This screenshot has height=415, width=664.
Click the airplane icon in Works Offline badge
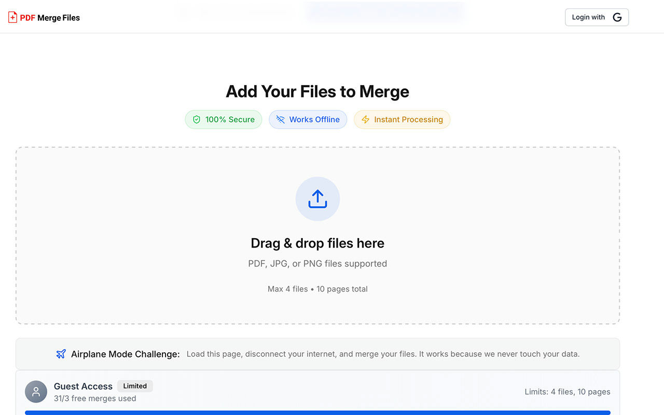tap(280, 119)
